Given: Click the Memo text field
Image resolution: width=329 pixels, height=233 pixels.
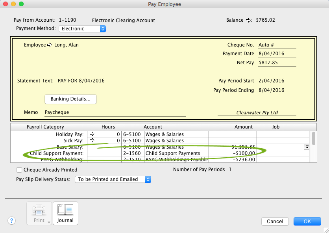Looking at the screenshot, I should click(x=114, y=112).
